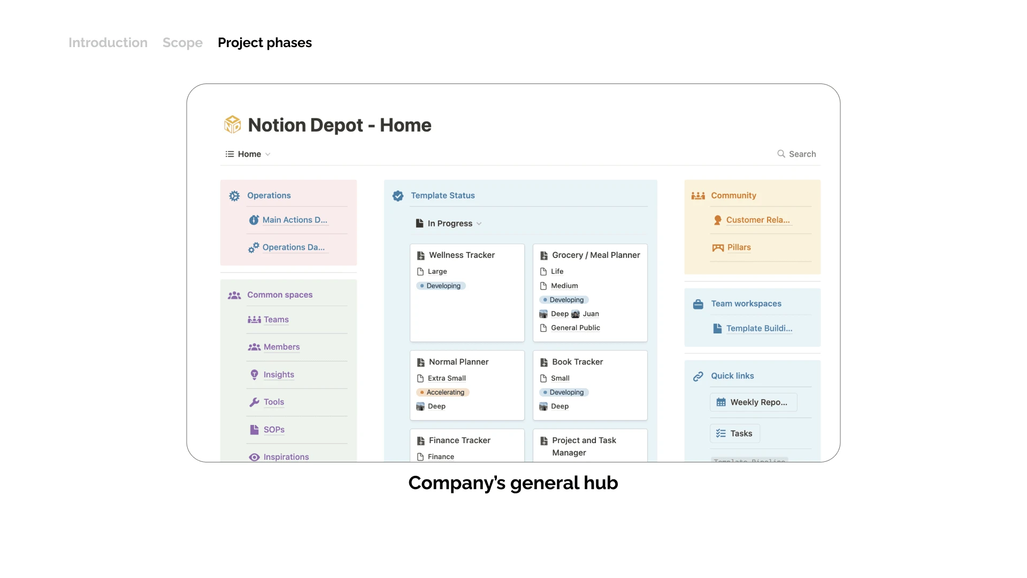Open the Main Actions D... link

click(x=295, y=220)
